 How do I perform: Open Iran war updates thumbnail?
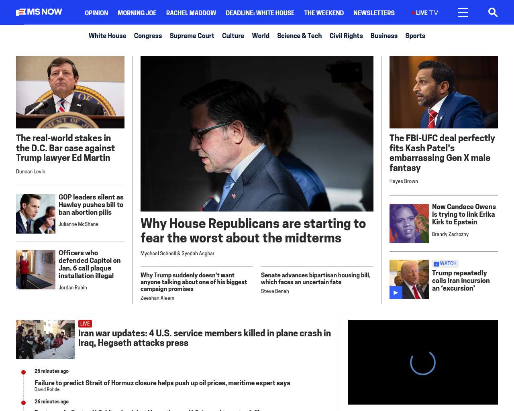45,340
